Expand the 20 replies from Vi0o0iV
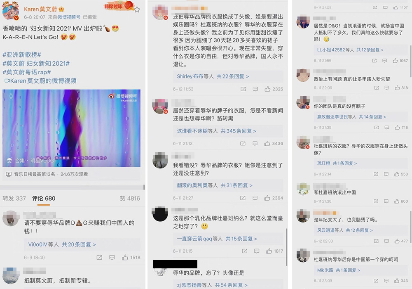The image size is (412, 289). pyautogui.click(x=62, y=244)
